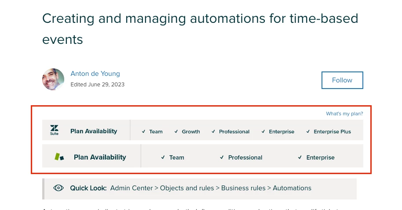
Task: Click Enterprise in the Support plan row
Action: point(320,158)
